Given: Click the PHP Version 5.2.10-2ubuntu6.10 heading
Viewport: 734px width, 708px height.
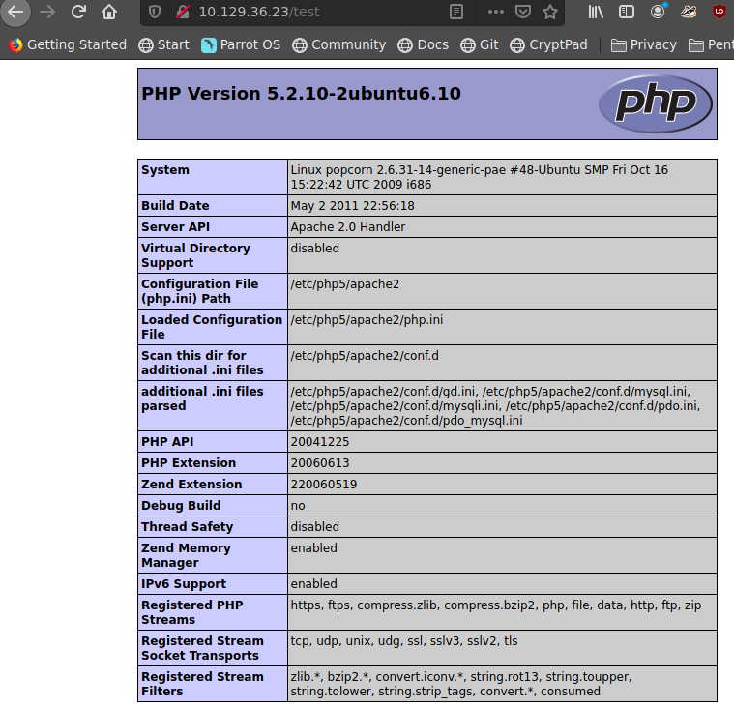Looking at the screenshot, I should tap(301, 94).
